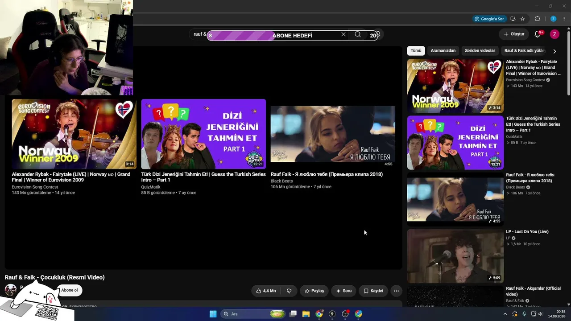Click the QuizMatik channel name in sidebar
The width and height of the screenshot is (571, 321).
514,137
